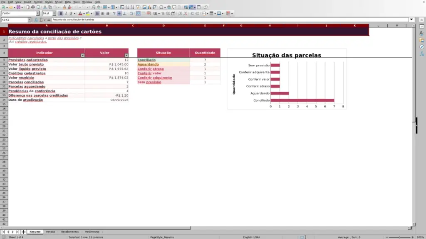
Task: Open the Format menu
Action: [x=38, y=2]
